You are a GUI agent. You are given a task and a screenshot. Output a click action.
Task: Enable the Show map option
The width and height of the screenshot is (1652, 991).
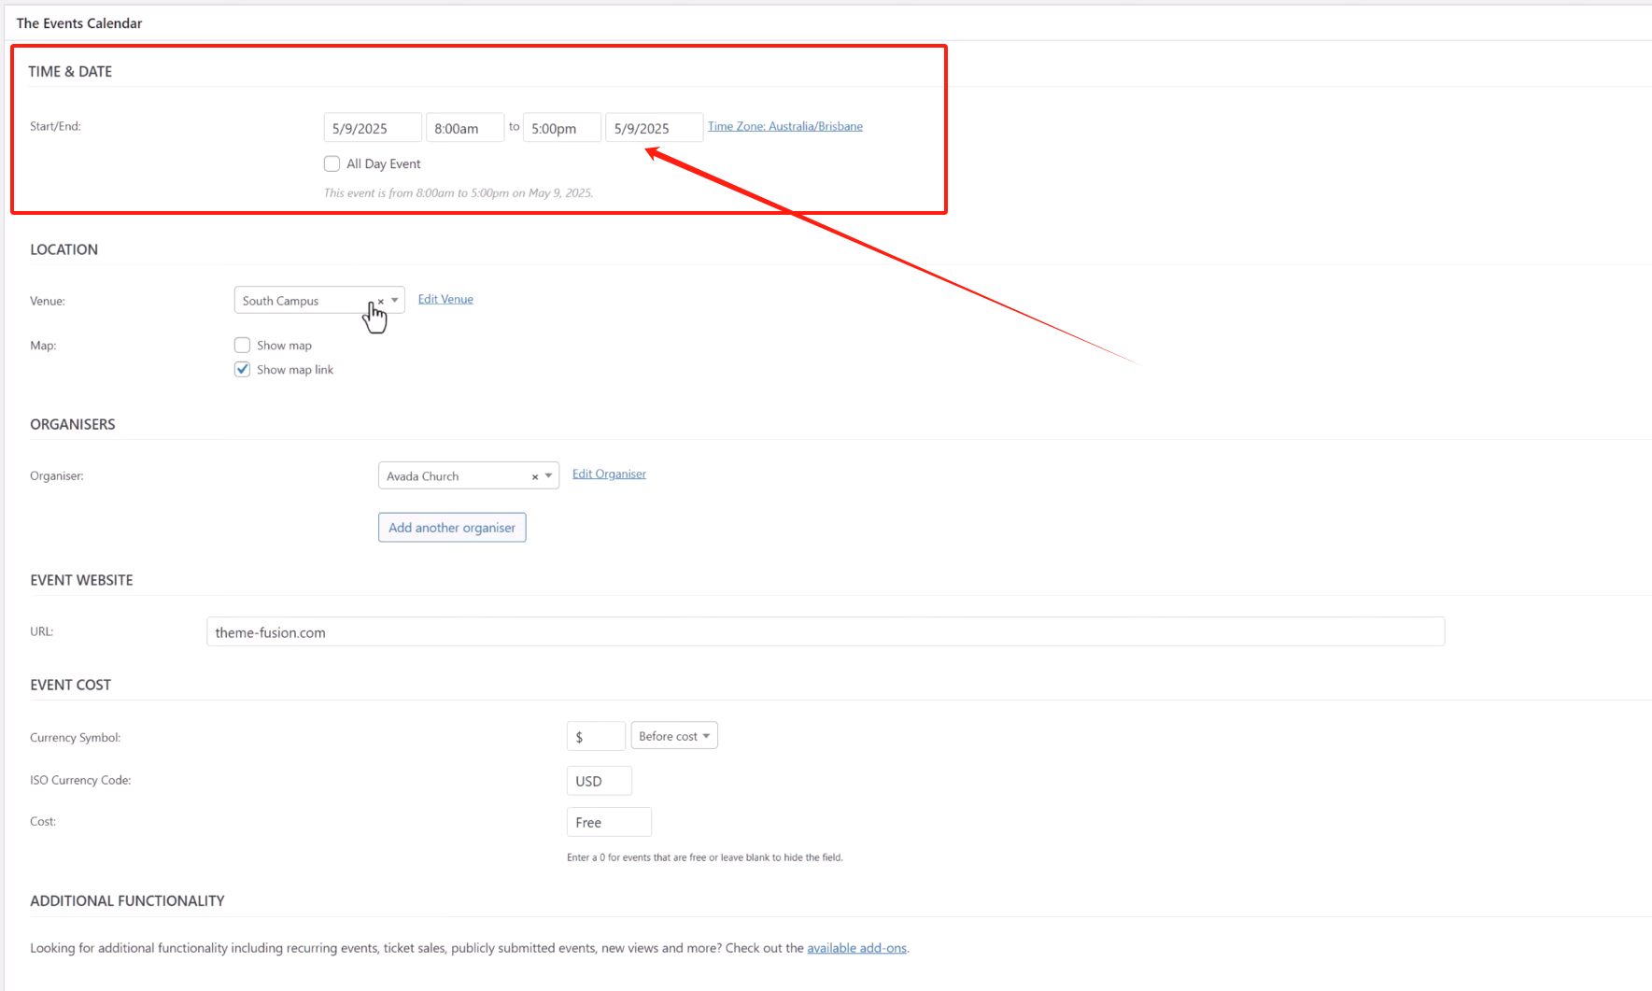pyautogui.click(x=242, y=345)
